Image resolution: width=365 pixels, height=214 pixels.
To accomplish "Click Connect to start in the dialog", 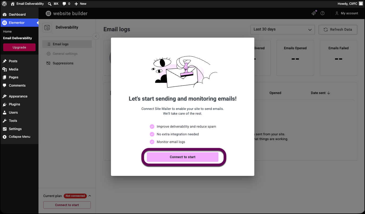I will [183, 157].
